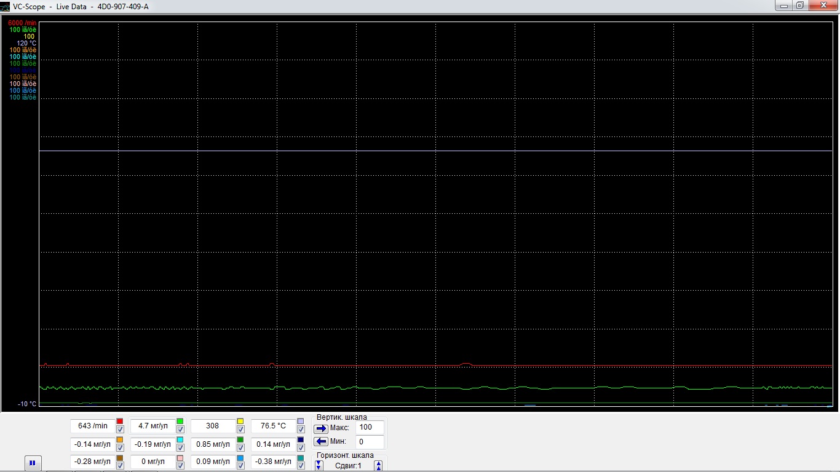Viewport: 840px width, 472px height.
Task: Pause the live data recording
Action: pos(33,463)
